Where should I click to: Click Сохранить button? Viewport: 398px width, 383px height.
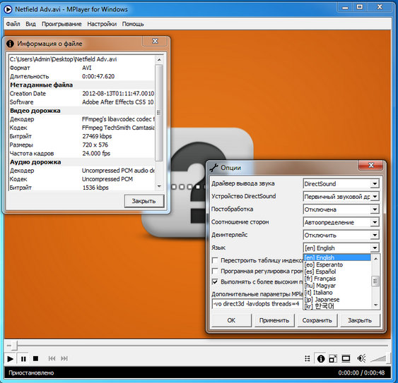pyautogui.click(x=317, y=320)
